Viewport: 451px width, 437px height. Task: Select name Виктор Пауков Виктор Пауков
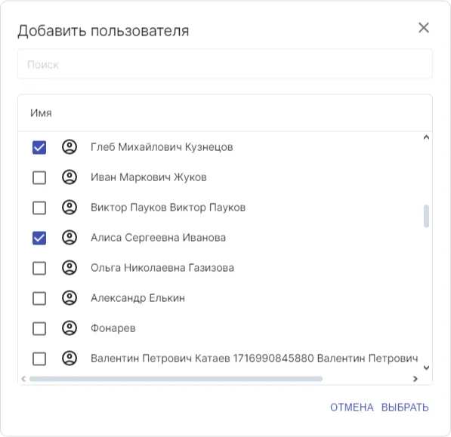168,208
